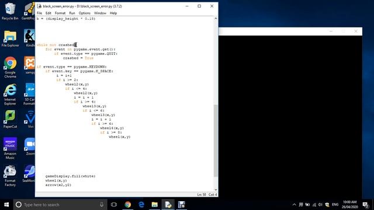Click the taskbar search box
Viewport: 374px width, 210px height.
pos(60,205)
